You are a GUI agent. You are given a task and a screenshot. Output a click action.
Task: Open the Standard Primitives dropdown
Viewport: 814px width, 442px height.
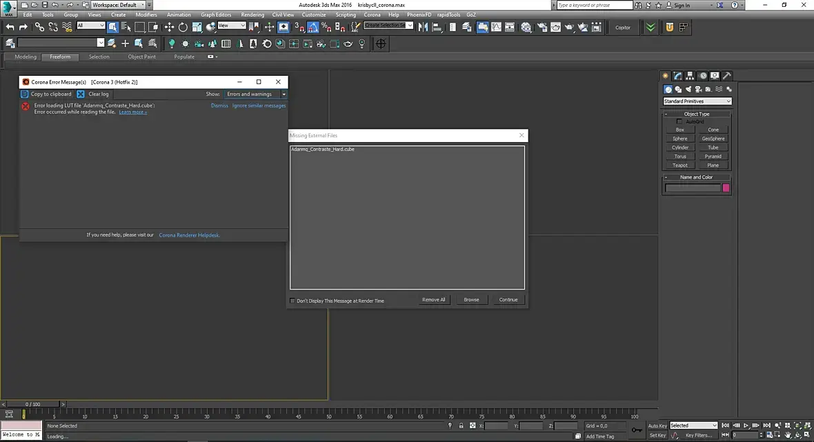pos(697,101)
